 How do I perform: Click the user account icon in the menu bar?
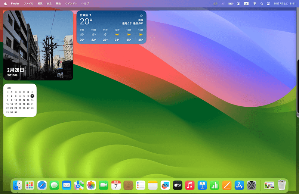238,3
